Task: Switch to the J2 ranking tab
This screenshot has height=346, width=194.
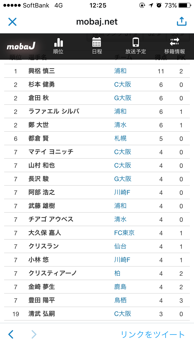Action: pyautogui.click(x=154, y=36)
